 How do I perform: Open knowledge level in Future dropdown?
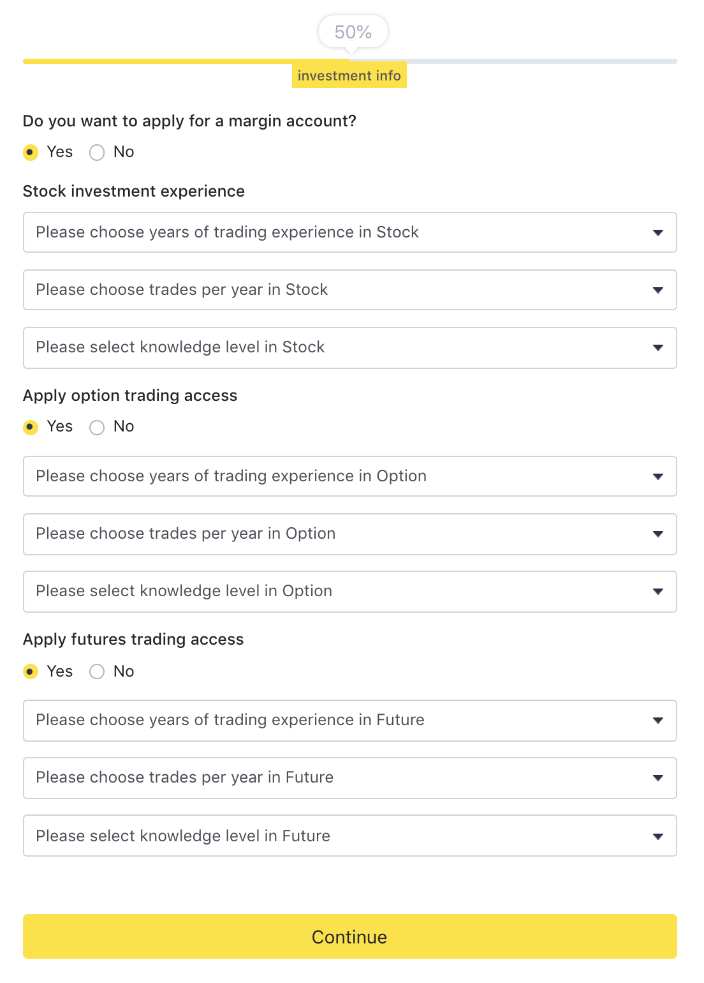[349, 836]
